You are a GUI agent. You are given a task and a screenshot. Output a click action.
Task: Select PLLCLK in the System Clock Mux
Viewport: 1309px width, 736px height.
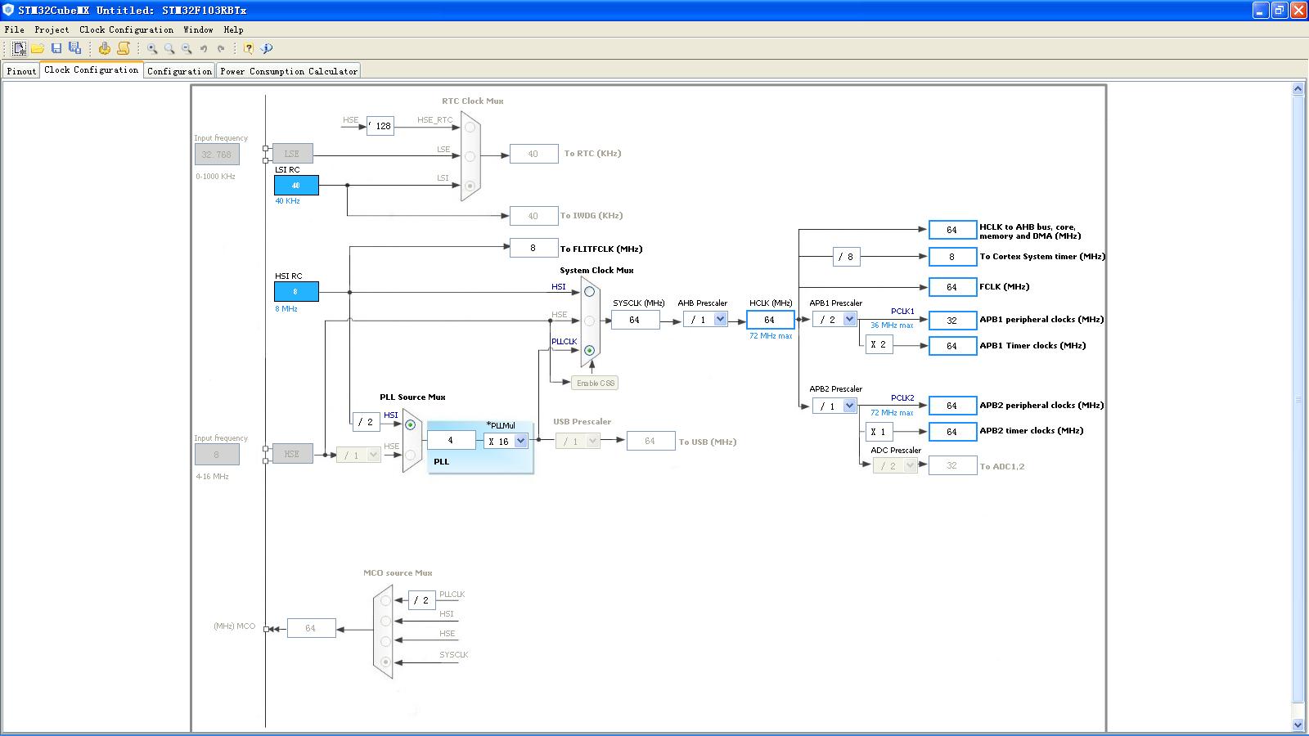[589, 350]
